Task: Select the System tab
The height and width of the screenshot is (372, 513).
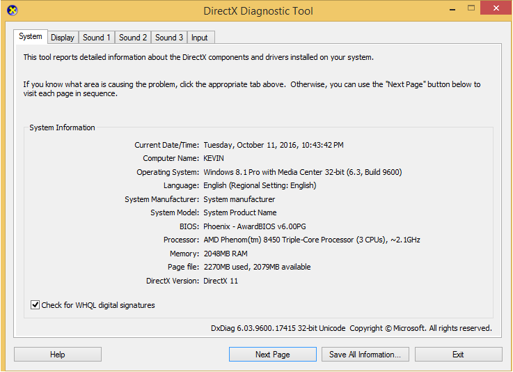Action: 31,36
